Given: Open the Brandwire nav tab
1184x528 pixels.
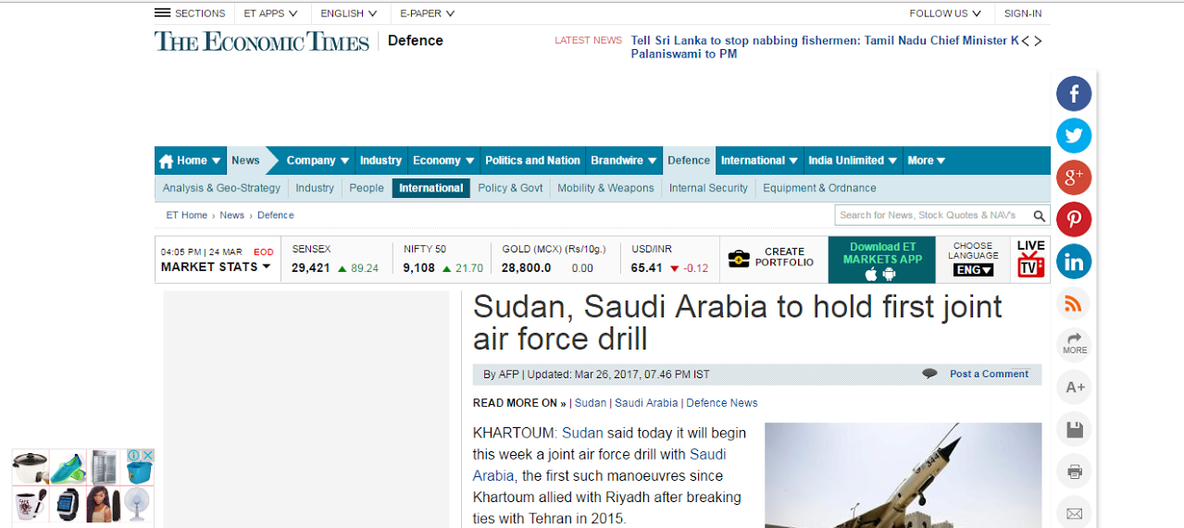Looking at the screenshot, I should click(624, 160).
